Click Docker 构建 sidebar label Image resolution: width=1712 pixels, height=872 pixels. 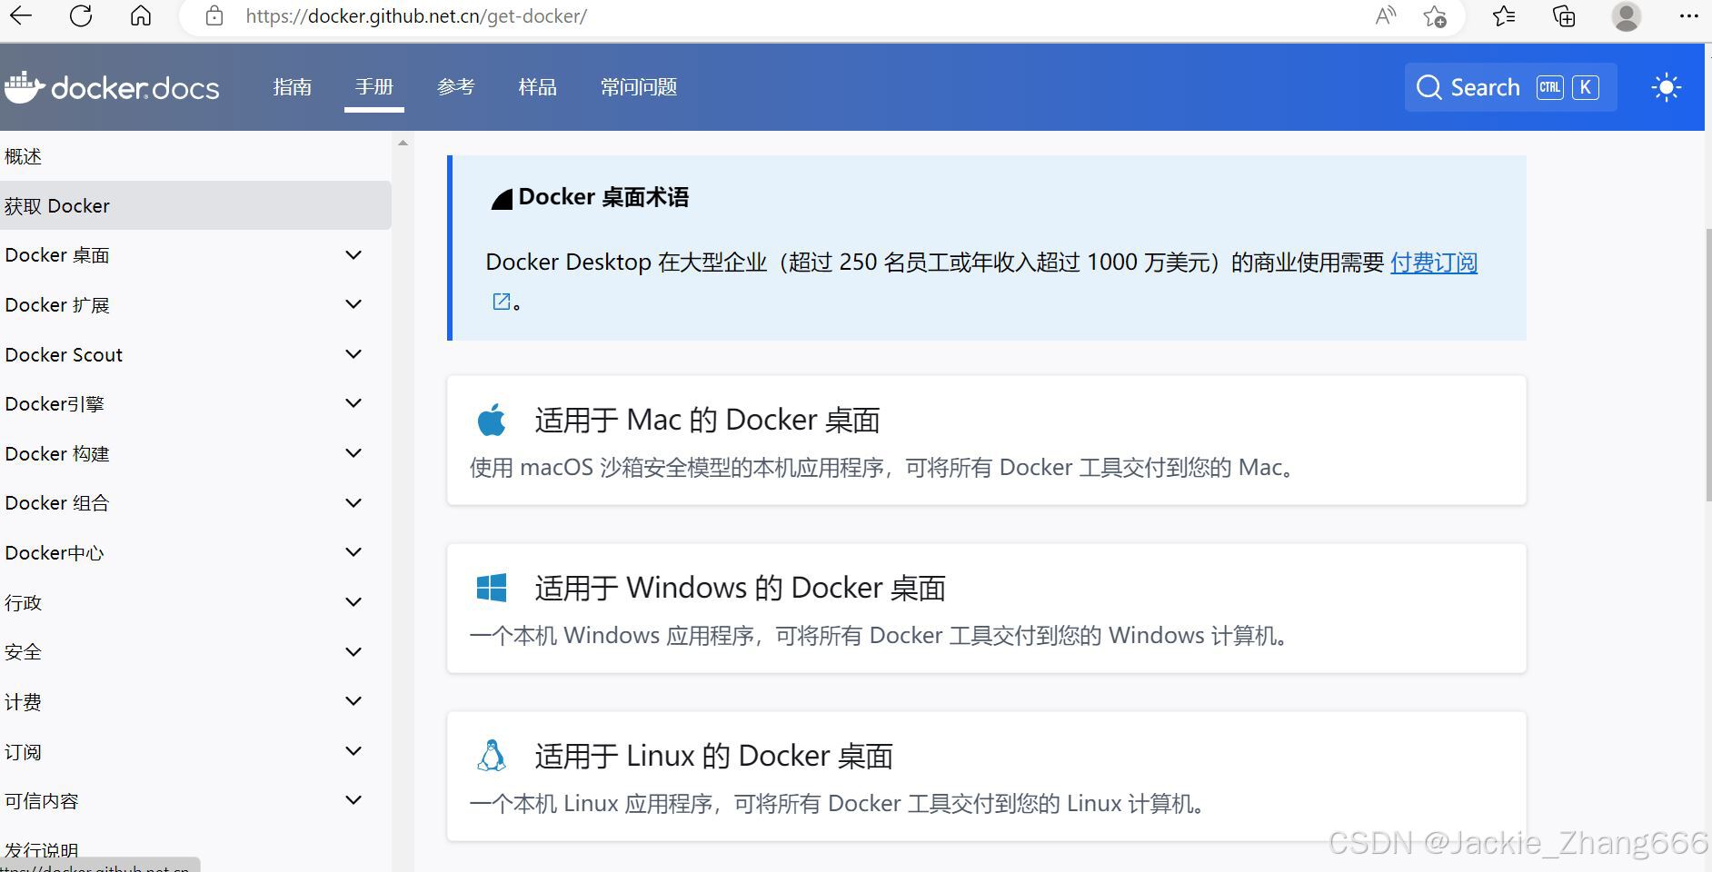(57, 453)
